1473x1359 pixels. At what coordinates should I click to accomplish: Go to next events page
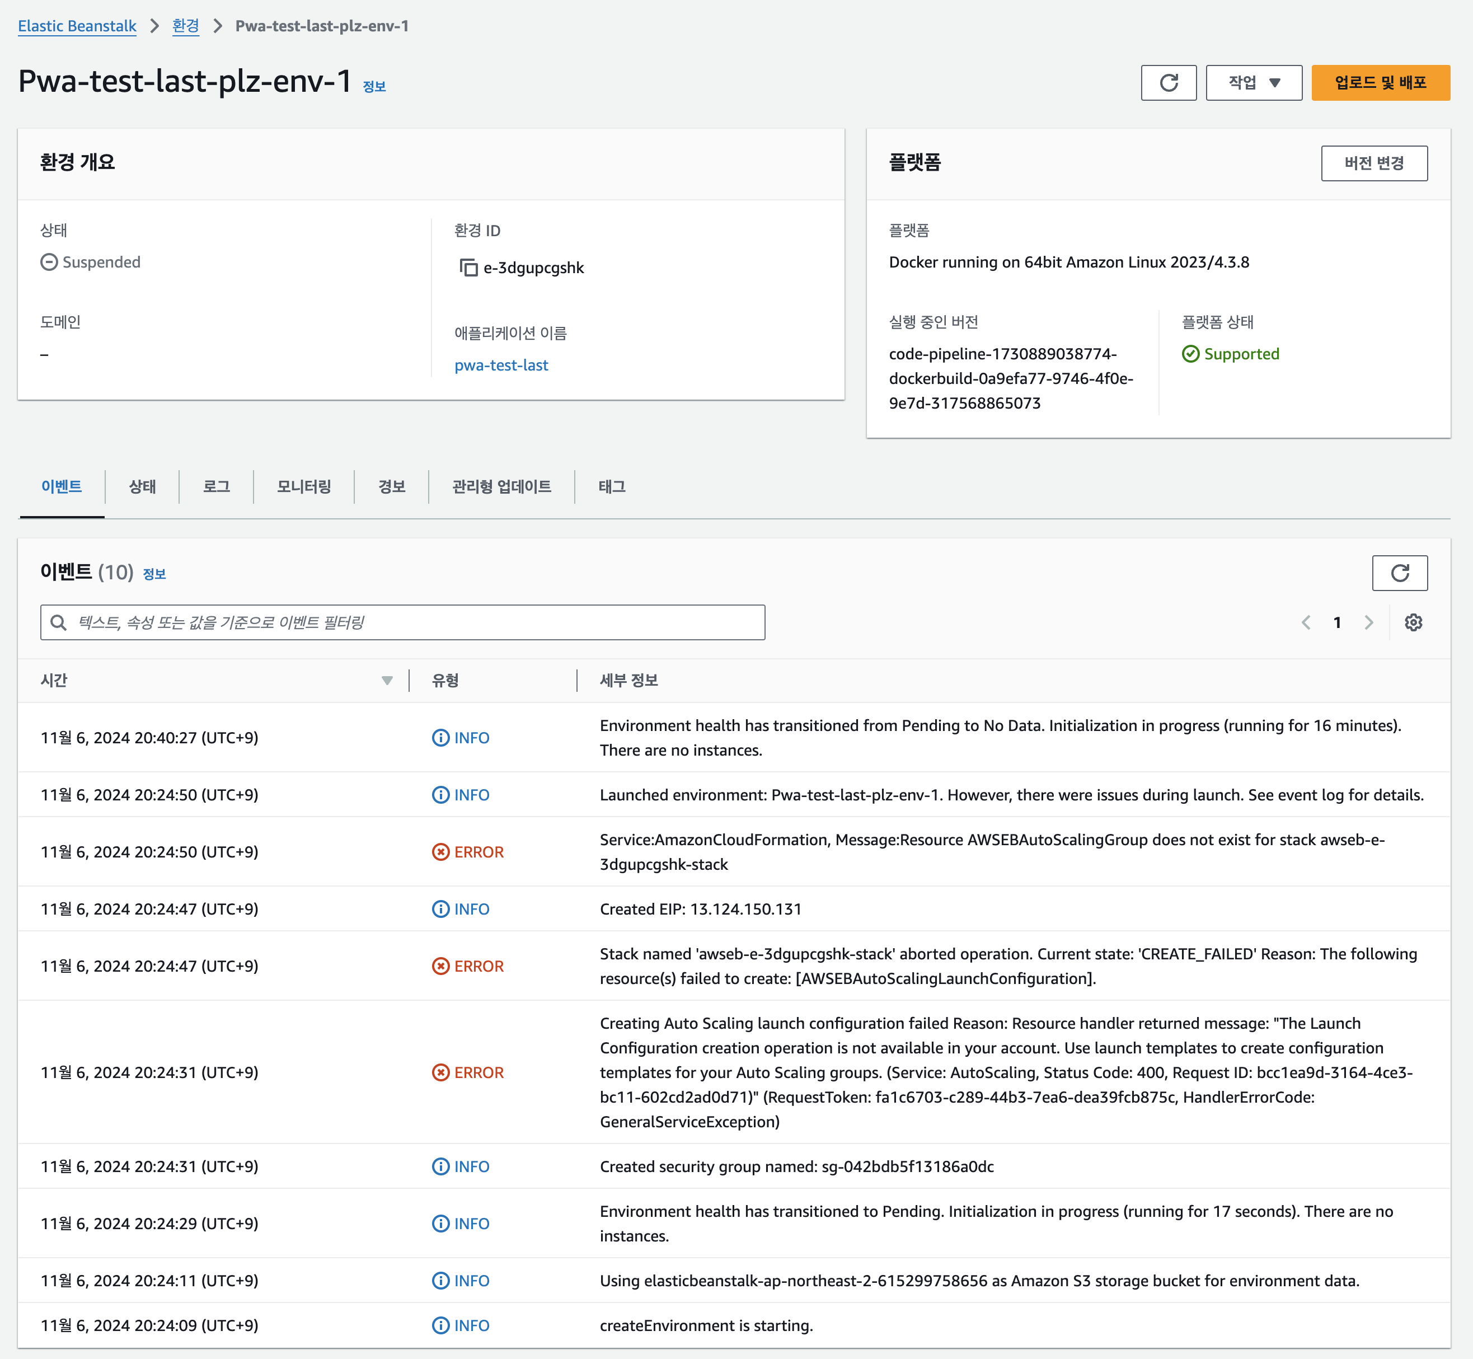pyautogui.click(x=1368, y=622)
